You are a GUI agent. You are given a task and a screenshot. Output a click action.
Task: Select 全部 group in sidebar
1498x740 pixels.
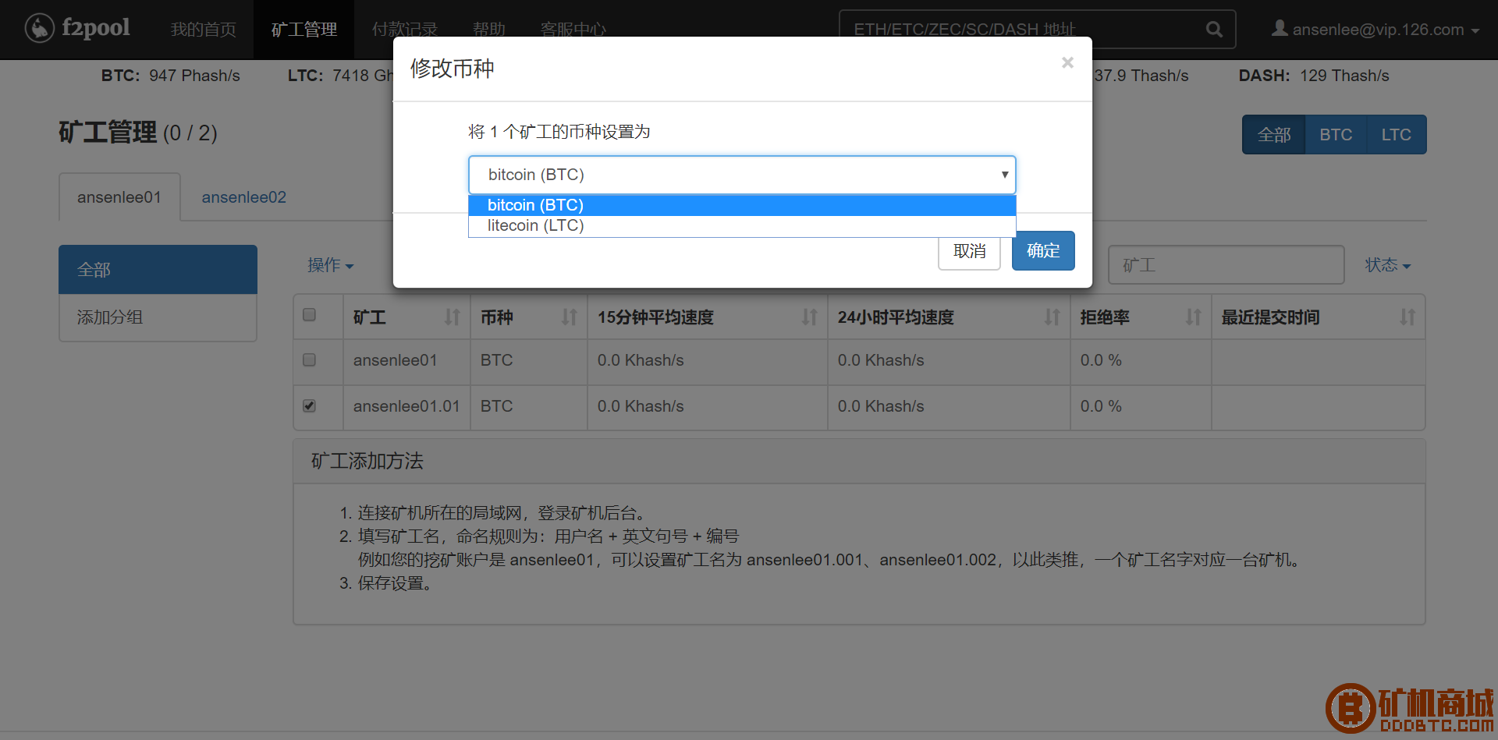coord(158,270)
